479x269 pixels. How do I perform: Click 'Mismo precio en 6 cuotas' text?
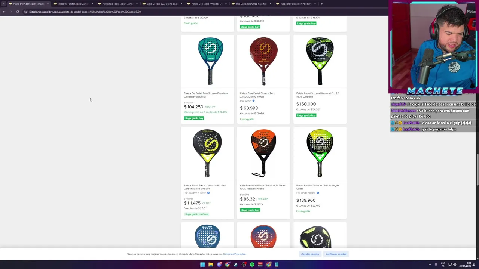[205, 112]
